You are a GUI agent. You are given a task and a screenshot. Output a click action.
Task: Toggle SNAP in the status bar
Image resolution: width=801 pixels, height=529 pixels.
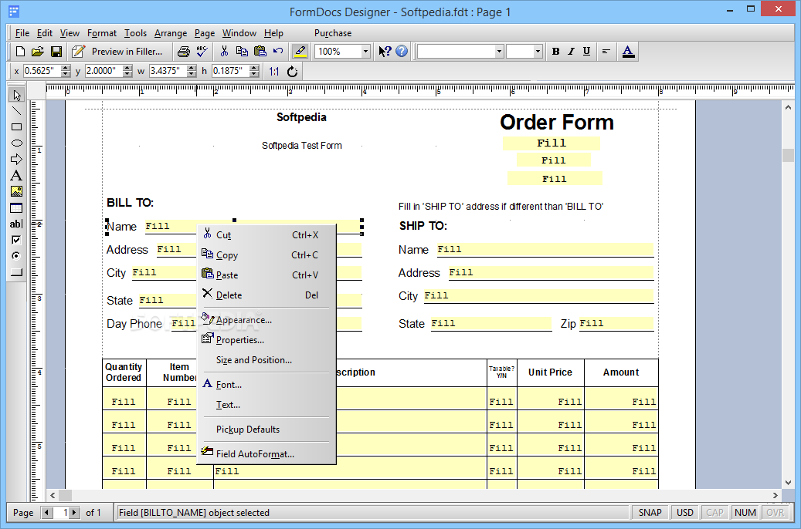(650, 512)
